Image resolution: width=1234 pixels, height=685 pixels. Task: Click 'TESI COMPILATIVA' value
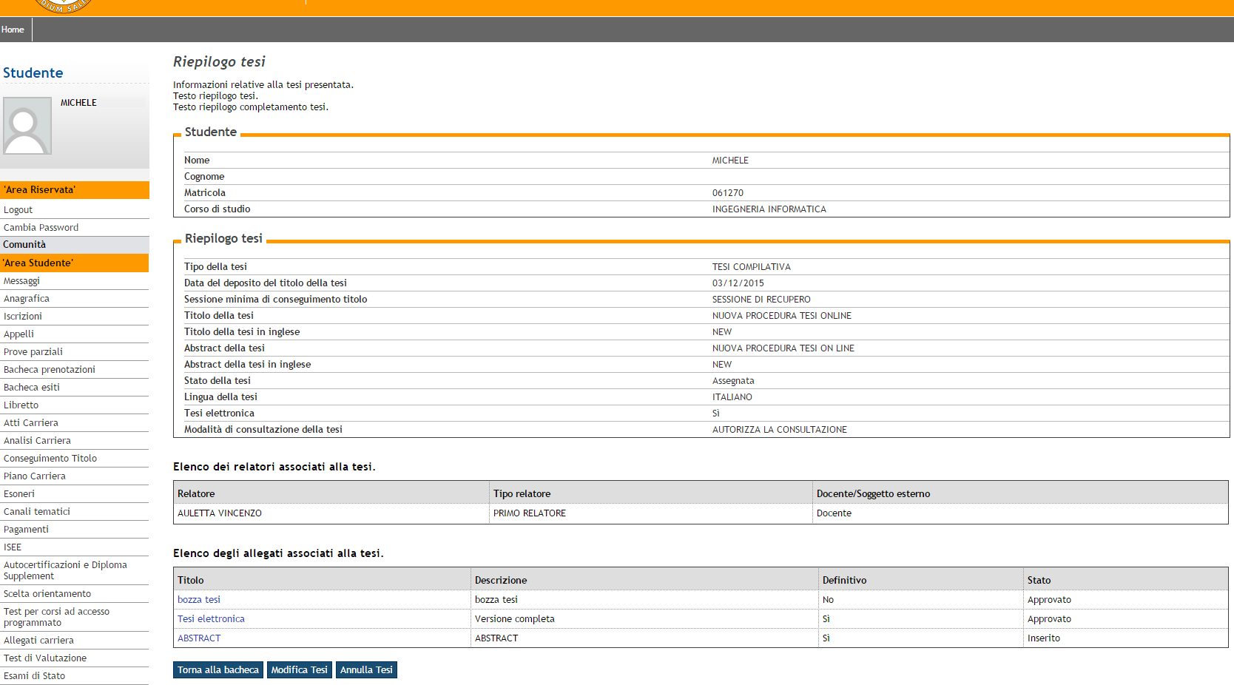tap(752, 267)
